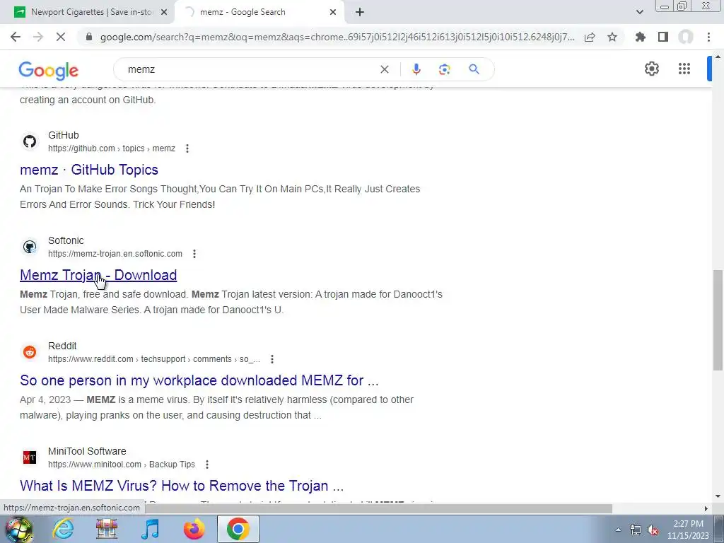Open memz · GitHub Topics link

click(89, 170)
